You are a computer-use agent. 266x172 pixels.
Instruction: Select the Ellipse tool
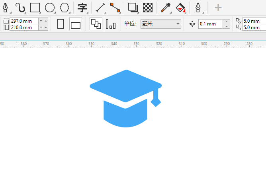pos(50,8)
